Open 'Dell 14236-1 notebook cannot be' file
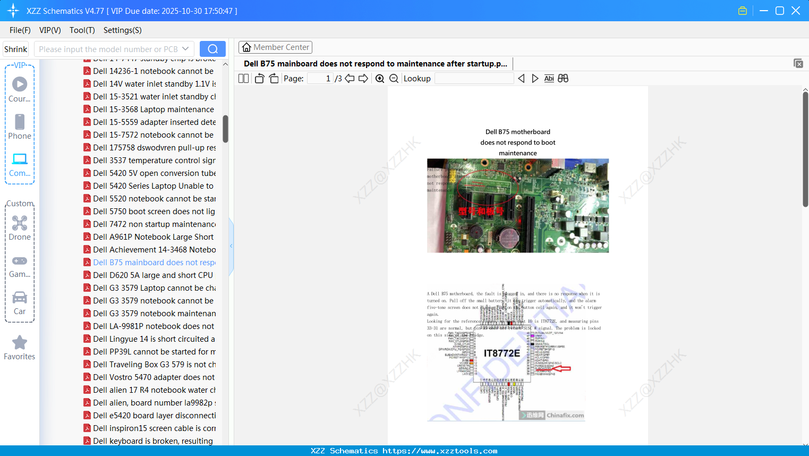Screen dimensions: 809x456 pos(150,71)
